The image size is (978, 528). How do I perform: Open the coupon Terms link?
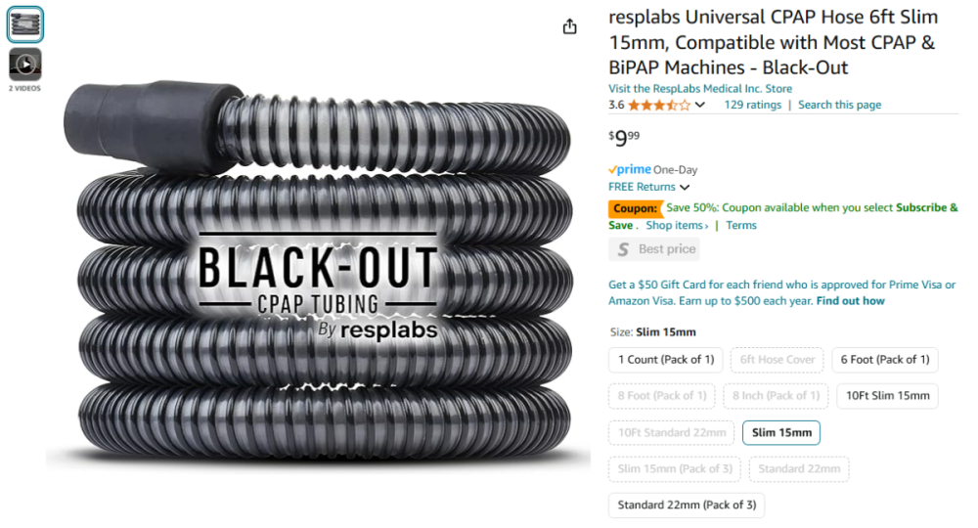(741, 225)
